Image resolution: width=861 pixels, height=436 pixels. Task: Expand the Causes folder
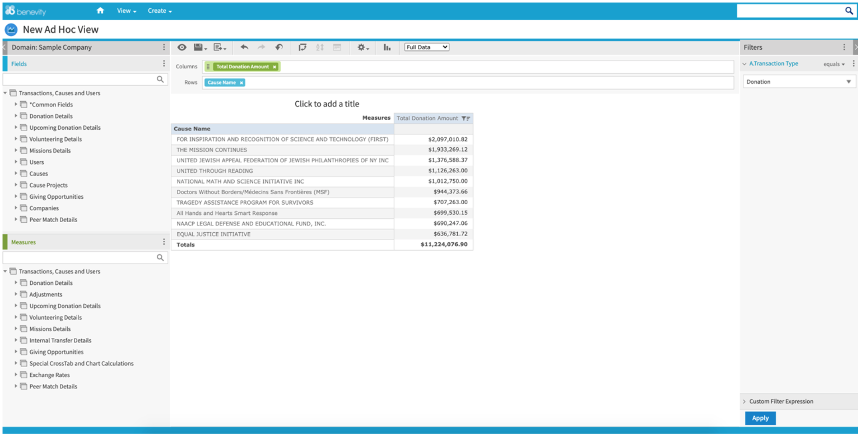(16, 173)
